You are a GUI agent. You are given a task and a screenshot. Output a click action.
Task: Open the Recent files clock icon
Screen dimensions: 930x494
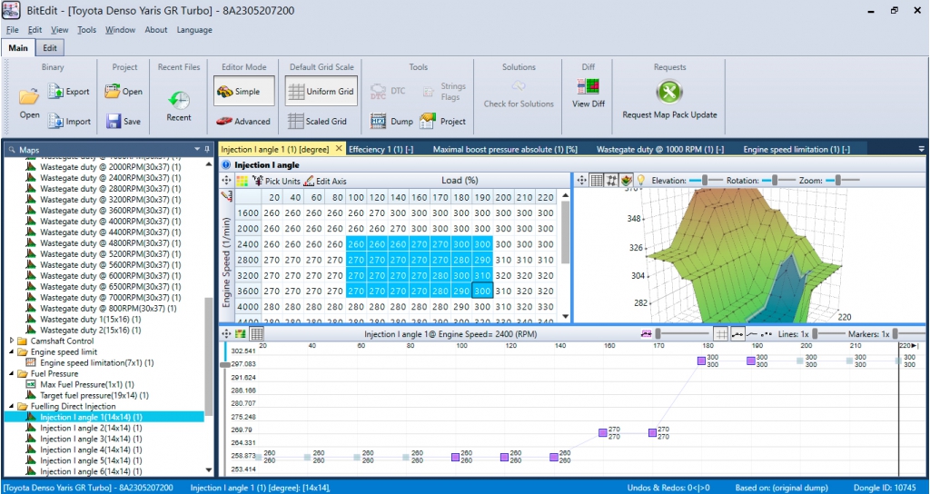(179, 100)
